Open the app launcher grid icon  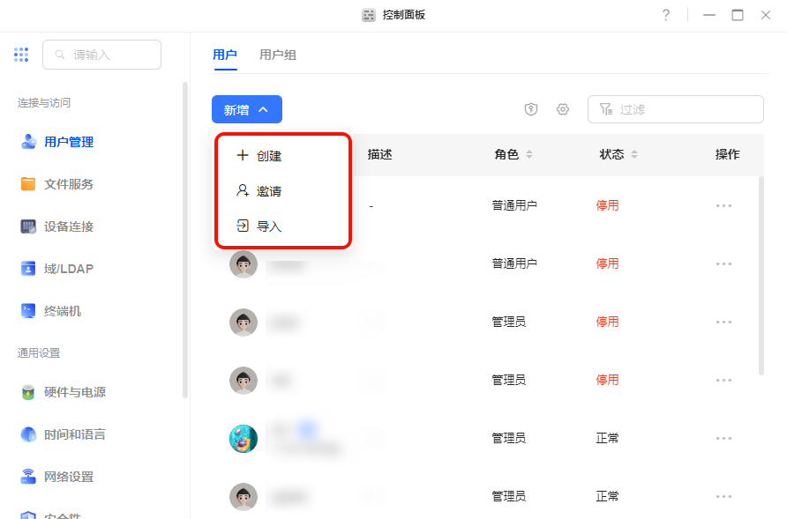(21, 55)
